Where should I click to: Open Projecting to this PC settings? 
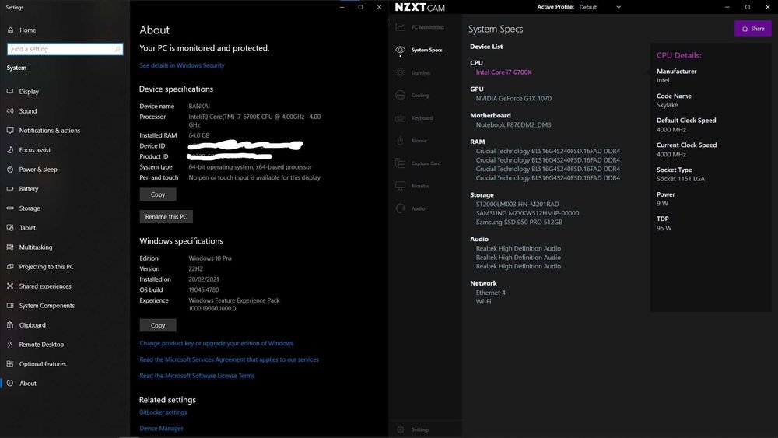46,266
